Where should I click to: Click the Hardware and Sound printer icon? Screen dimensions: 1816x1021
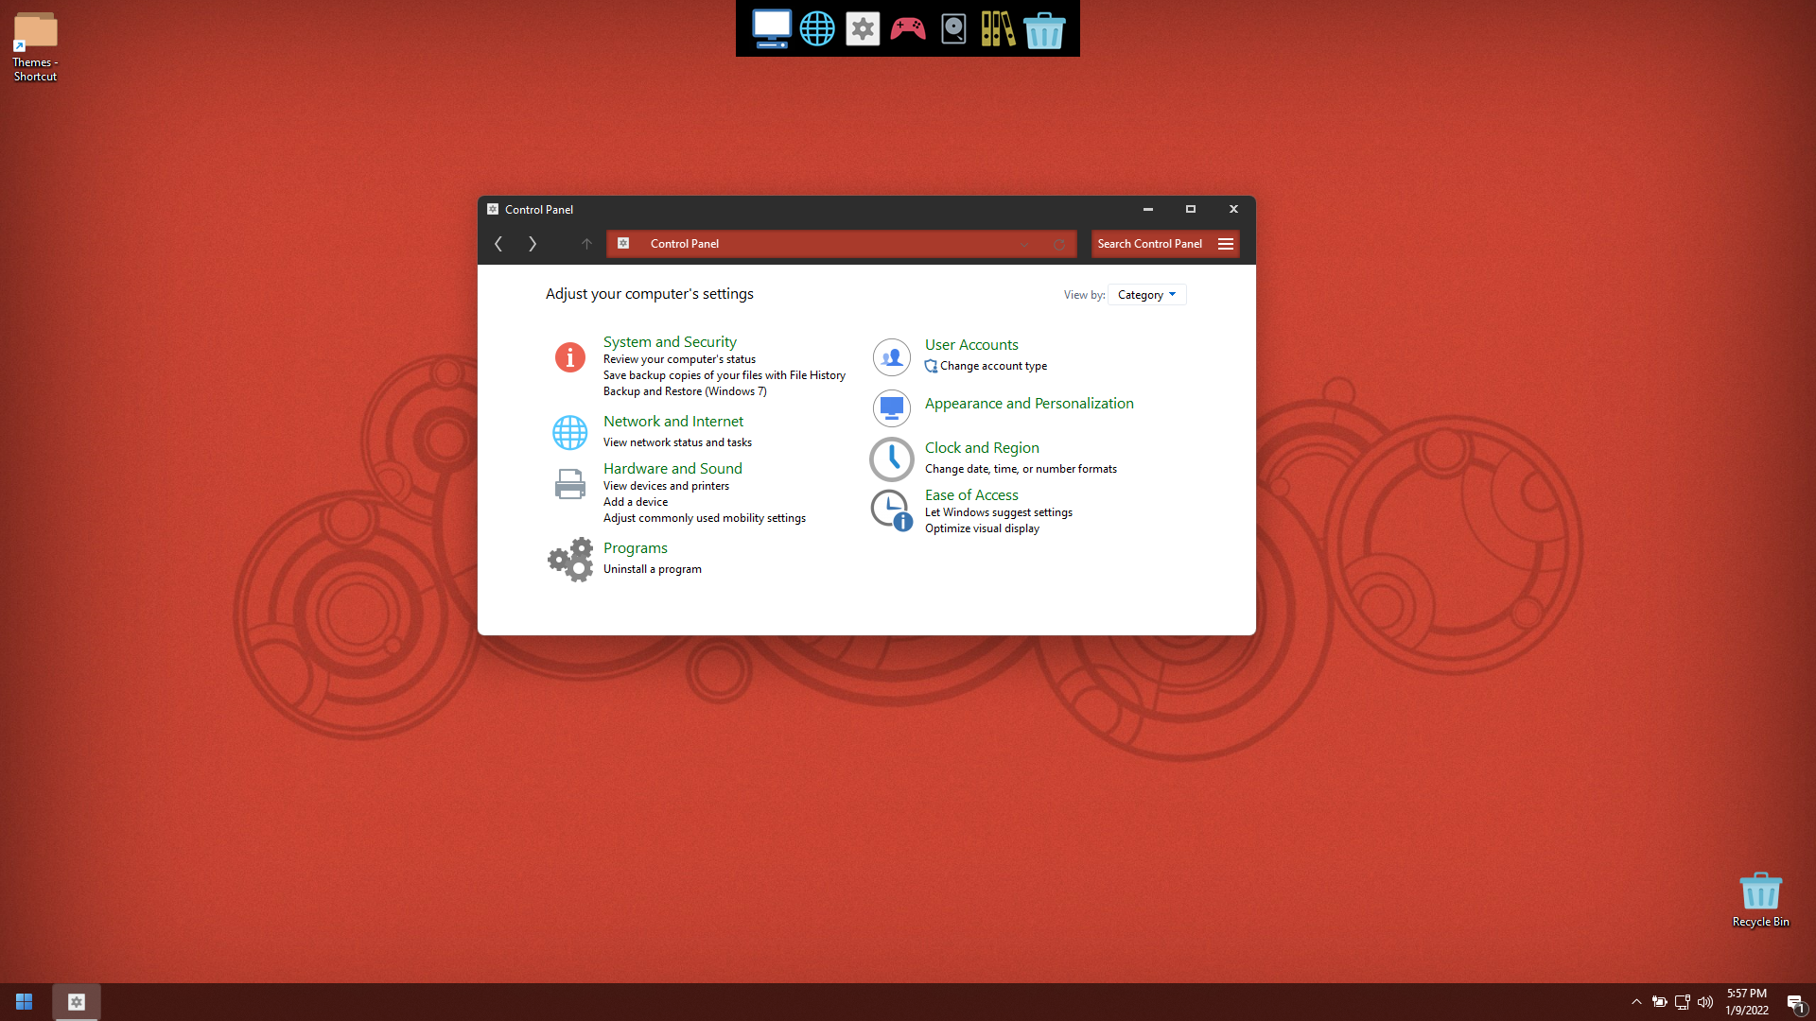tap(569, 484)
